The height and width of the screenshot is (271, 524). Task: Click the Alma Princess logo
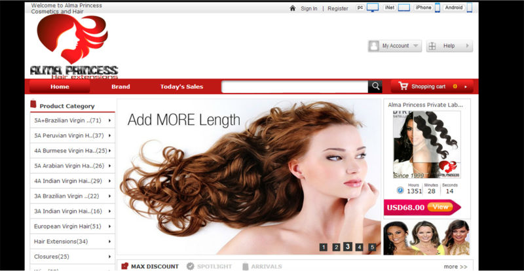tap(74, 46)
